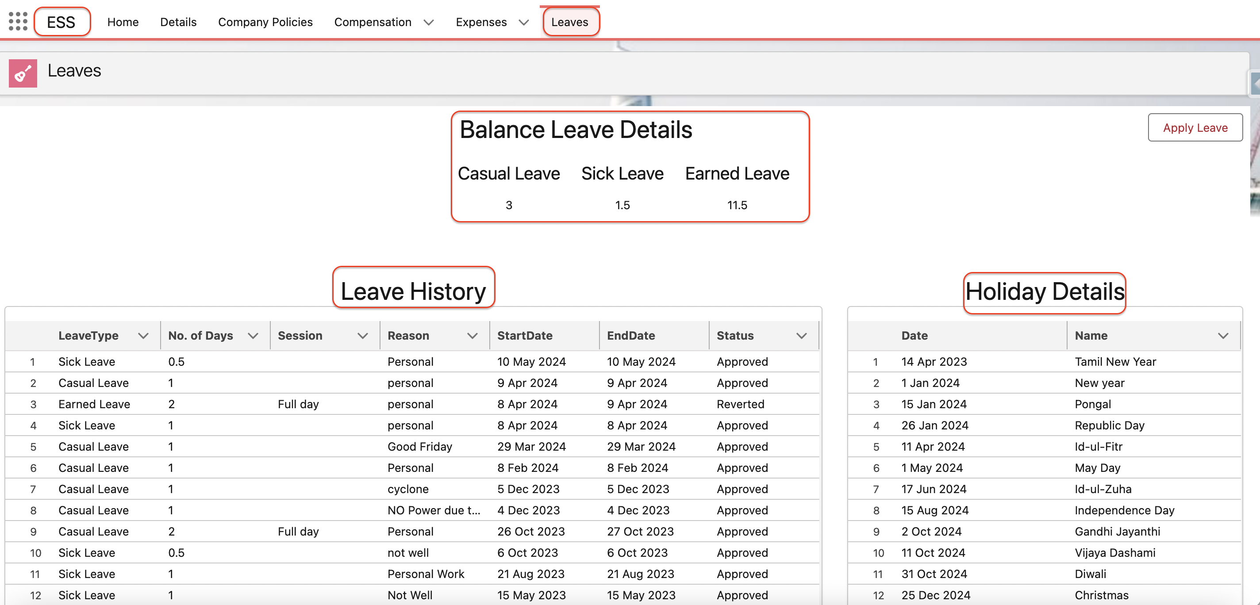Click the Apply Leave button
Image resolution: width=1260 pixels, height=605 pixels.
click(x=1195, y=128)
